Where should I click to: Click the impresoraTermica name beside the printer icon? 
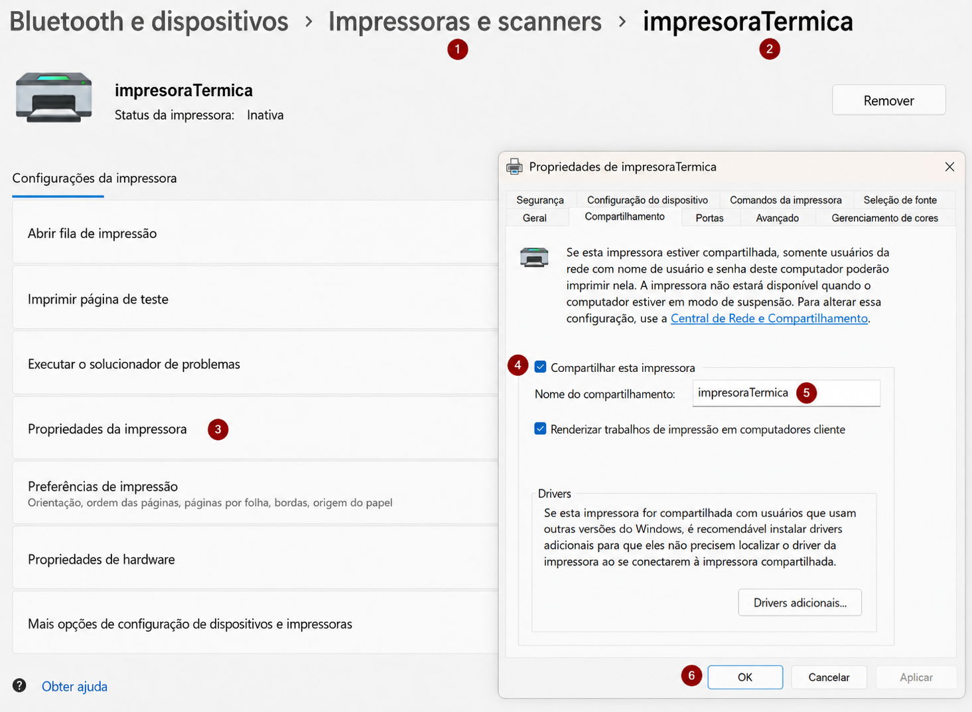tap(184, 90)
